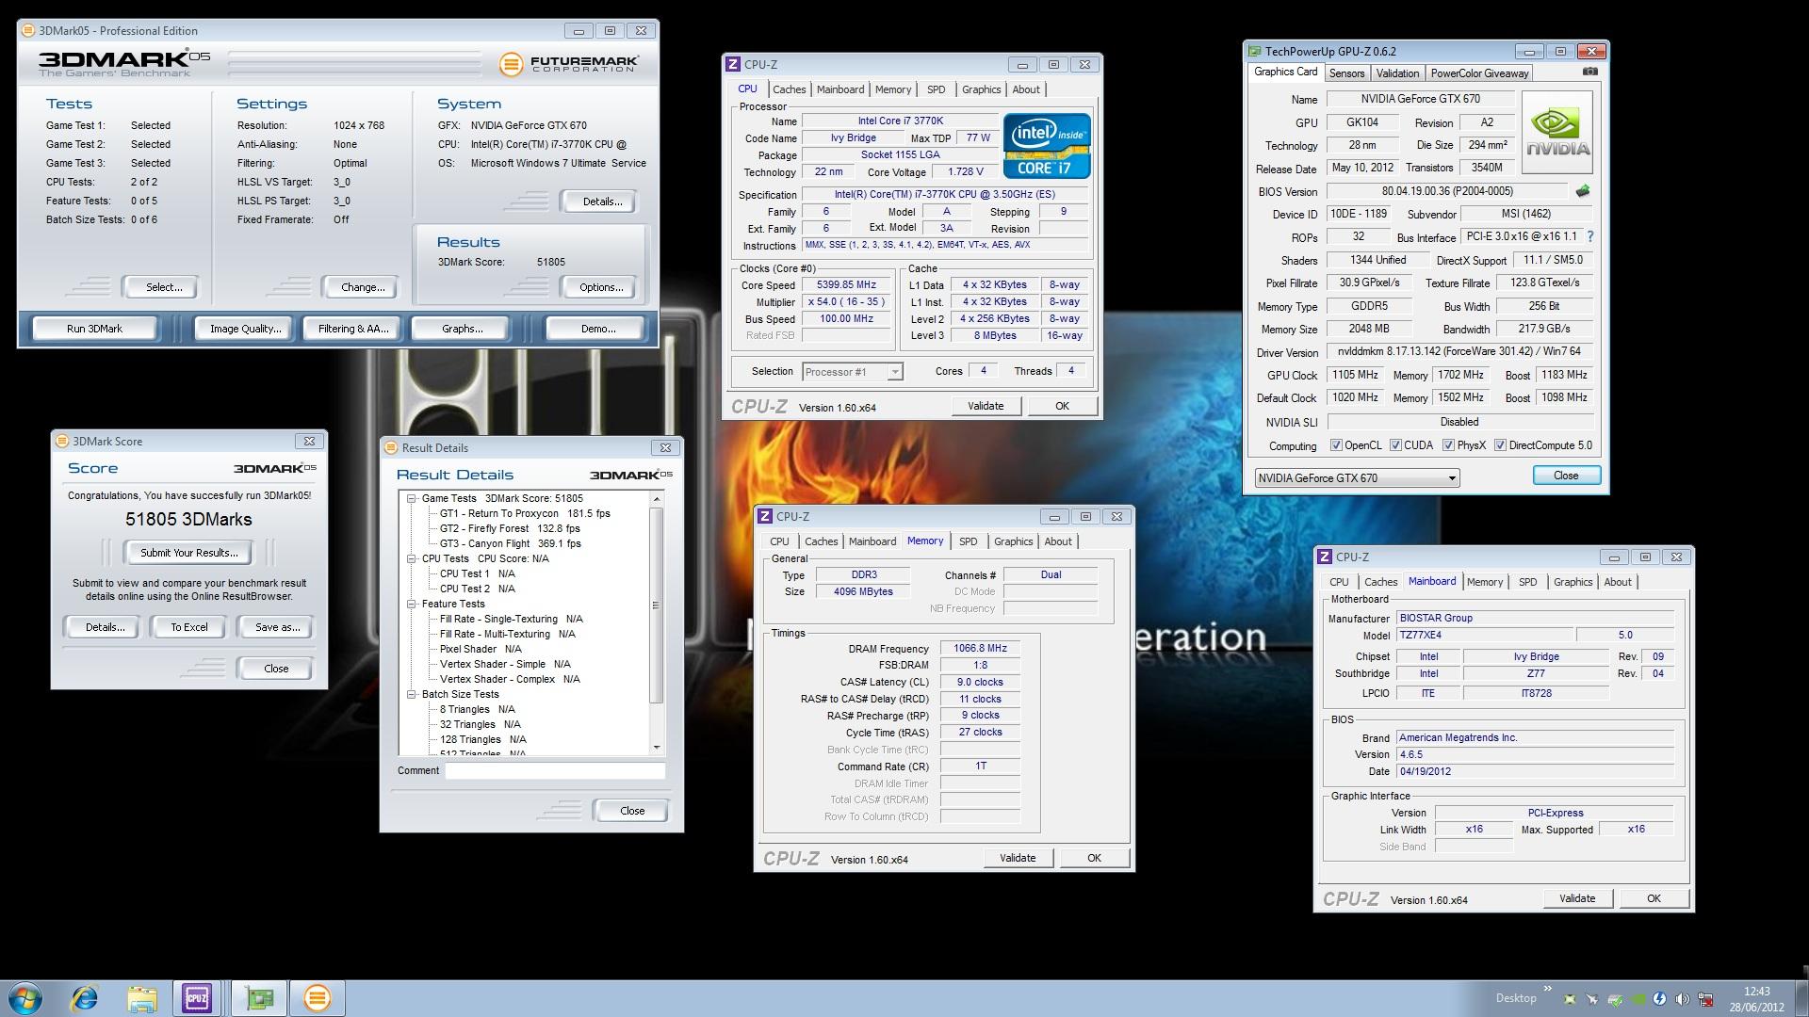The width and height of the screenshot is (1809, 1017).
Task: Click Validate in the CPU-Z Memory window
Action: point(1018,858)
